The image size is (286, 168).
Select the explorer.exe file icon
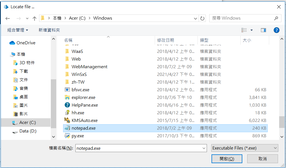67,97
